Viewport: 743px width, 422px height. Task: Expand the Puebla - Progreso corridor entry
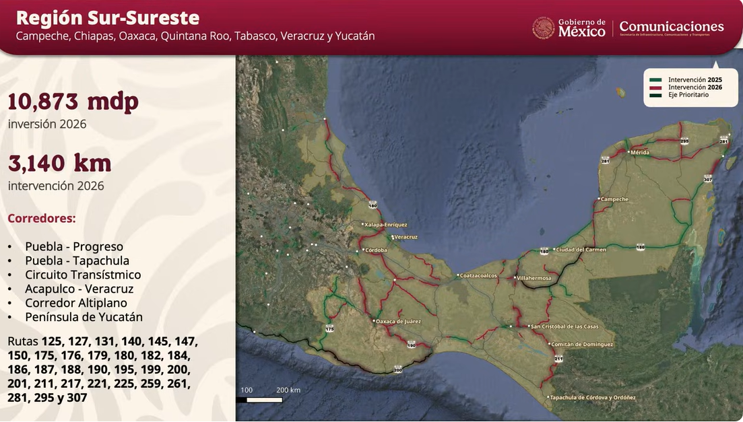point(74,246)
